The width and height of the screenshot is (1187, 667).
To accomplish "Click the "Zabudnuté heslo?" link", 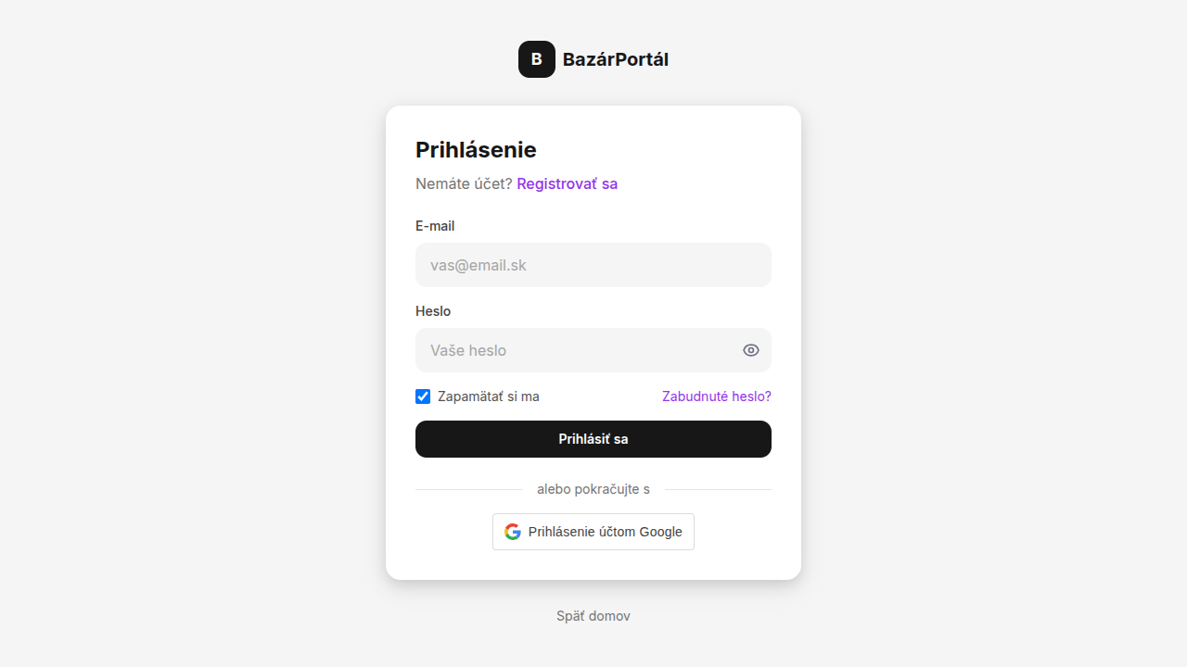I will [x=716, y=396].
